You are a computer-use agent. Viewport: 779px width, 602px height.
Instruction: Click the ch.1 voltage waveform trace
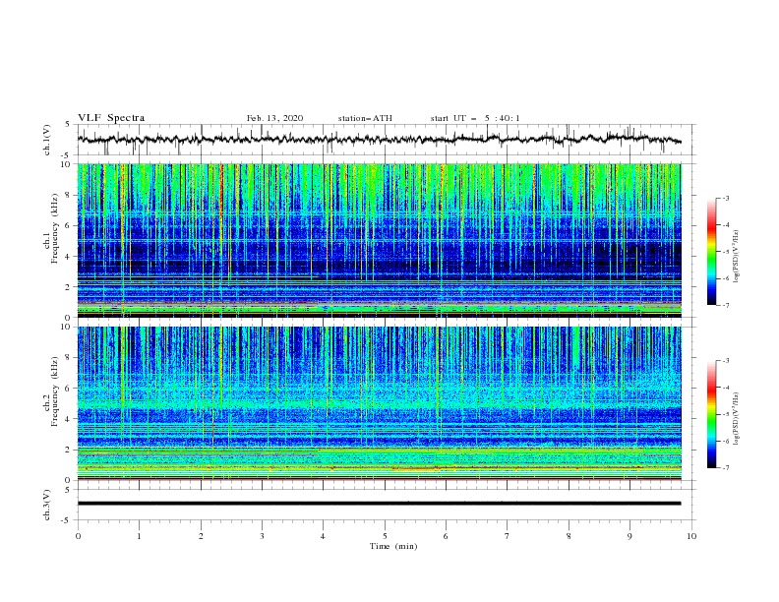tap(379, 139)
